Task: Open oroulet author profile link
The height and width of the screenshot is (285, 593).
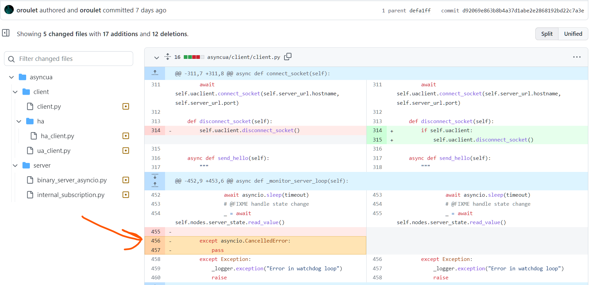Action: [27, 10]
